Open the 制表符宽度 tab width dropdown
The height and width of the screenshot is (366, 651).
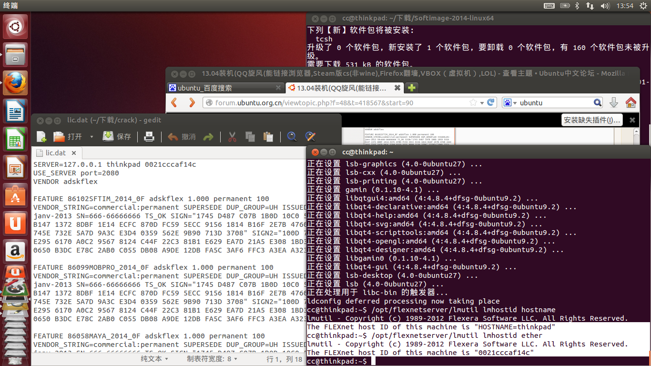coord(212,359)
